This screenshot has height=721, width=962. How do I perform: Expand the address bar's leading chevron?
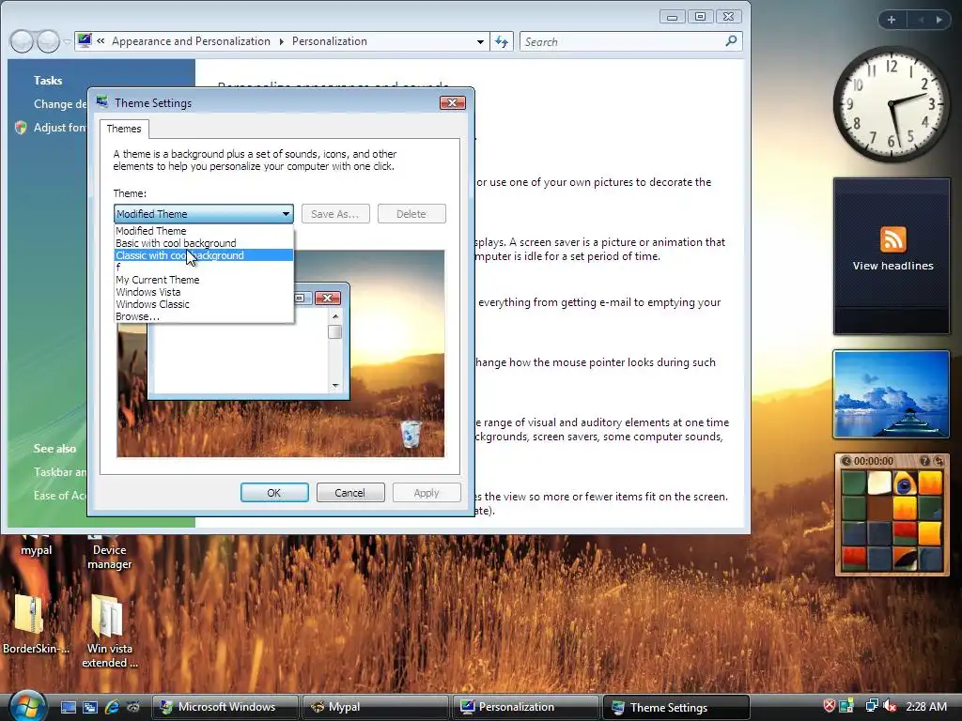click(101, 41)
